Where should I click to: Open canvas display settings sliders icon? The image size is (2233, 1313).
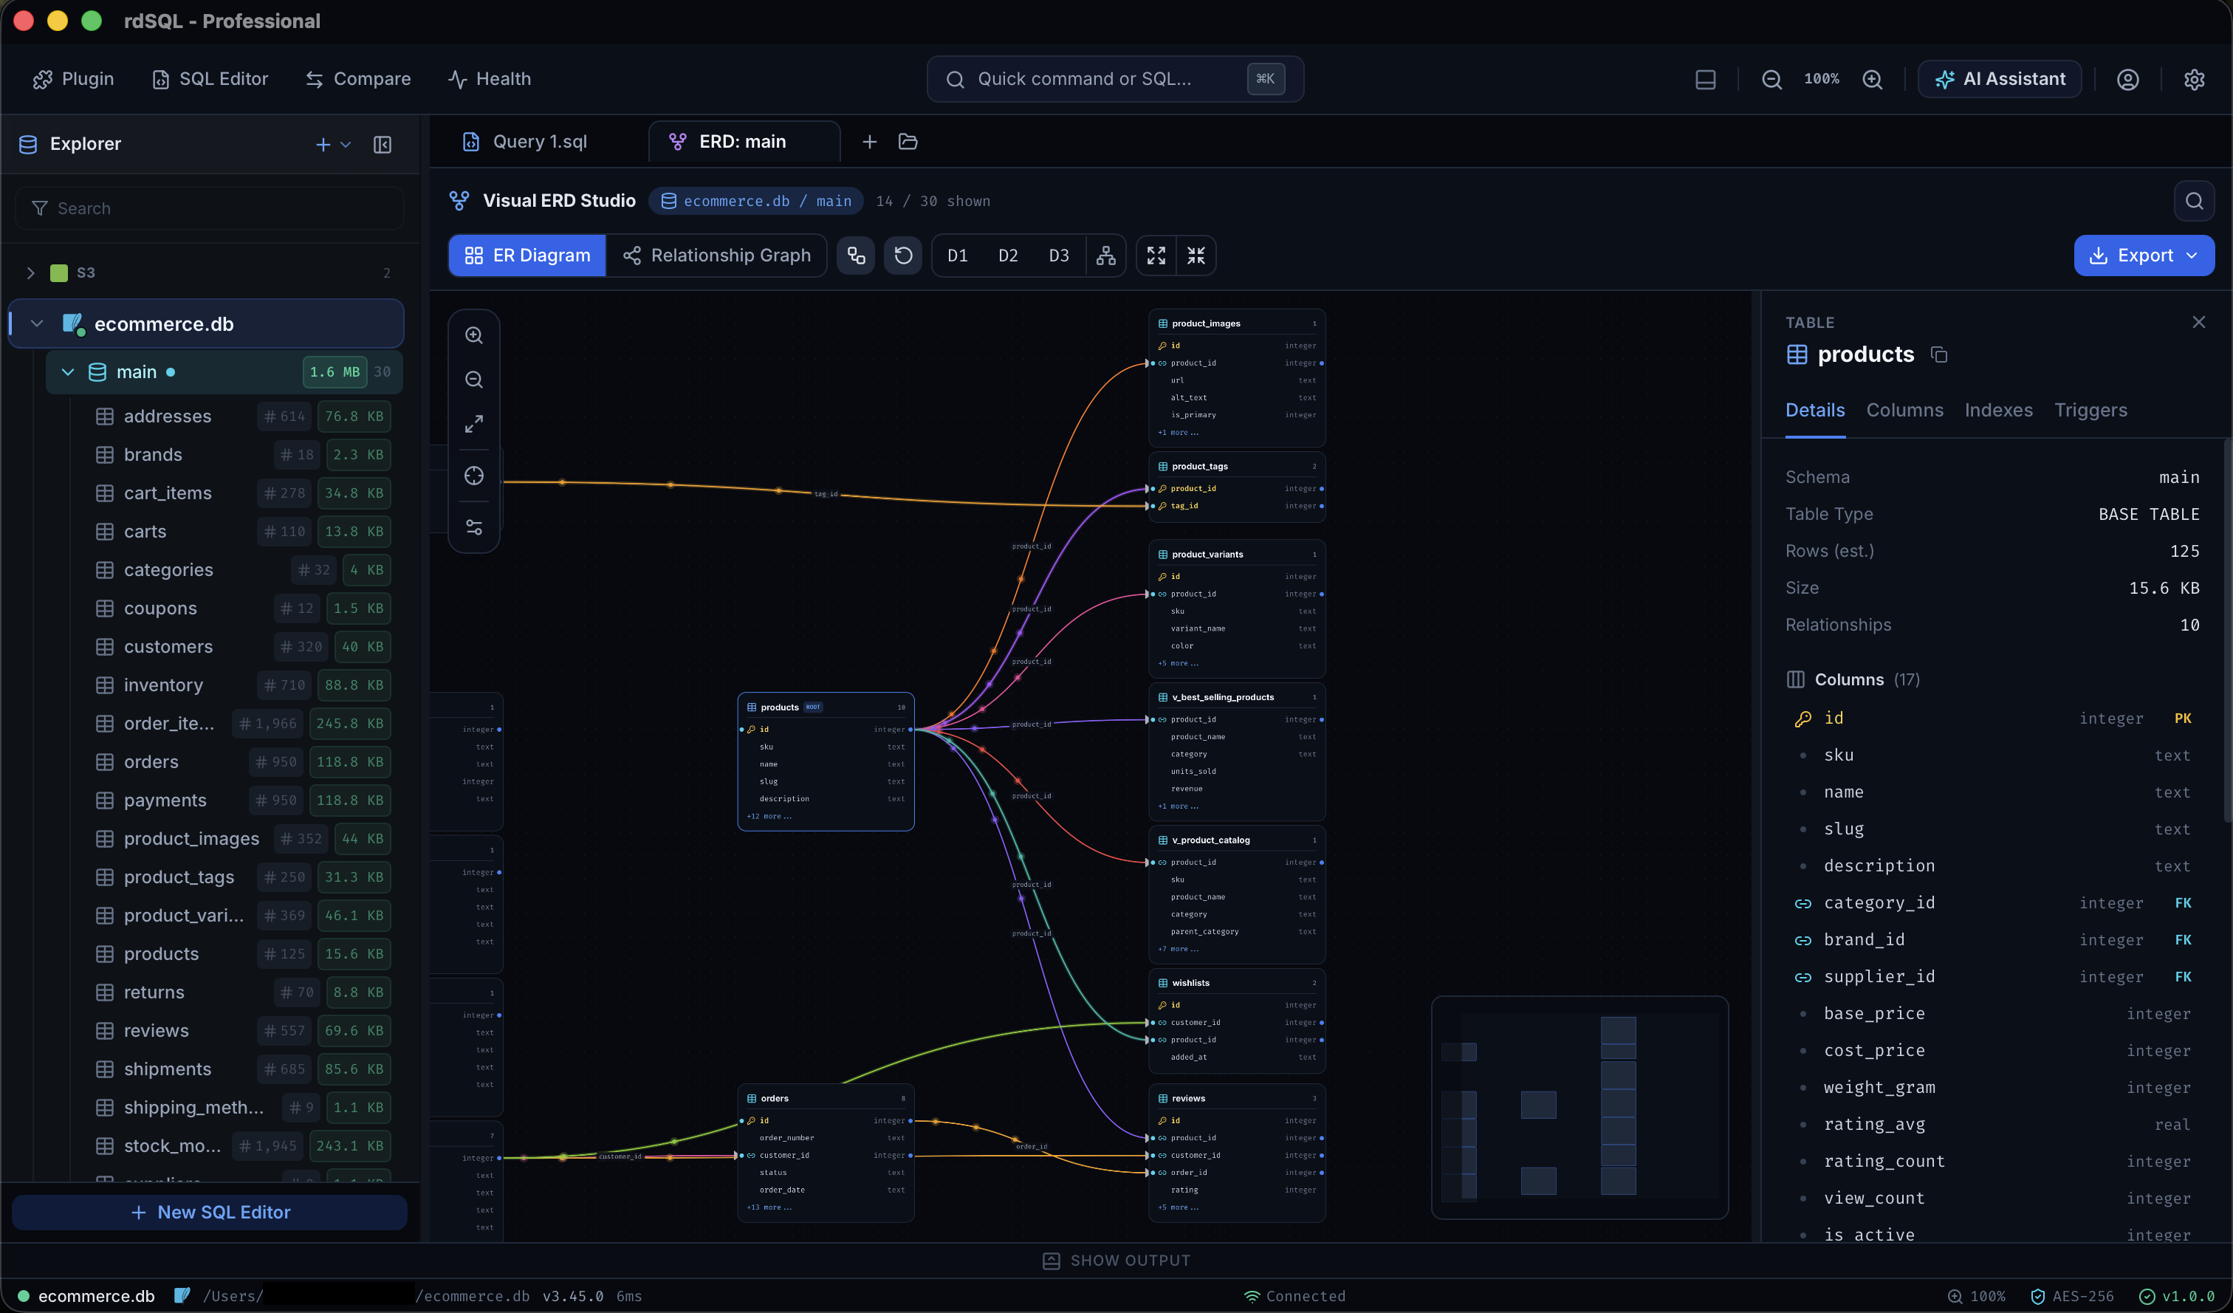474,527
